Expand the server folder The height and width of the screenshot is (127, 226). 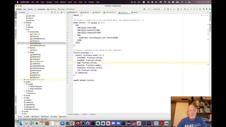pos(23,96)
